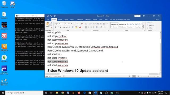170x95 pixels.
Task: Apply the red font color
Action: point(80,27)
